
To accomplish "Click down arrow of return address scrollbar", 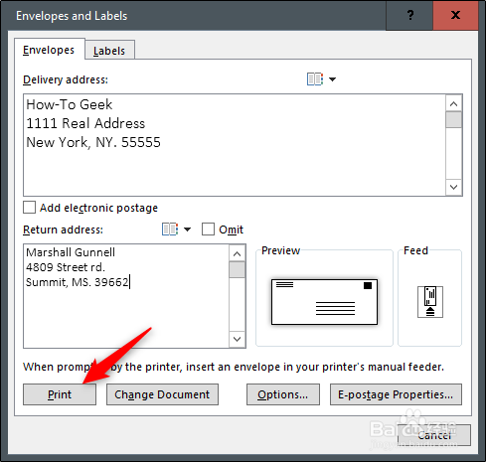I will [x=237, y=339].
